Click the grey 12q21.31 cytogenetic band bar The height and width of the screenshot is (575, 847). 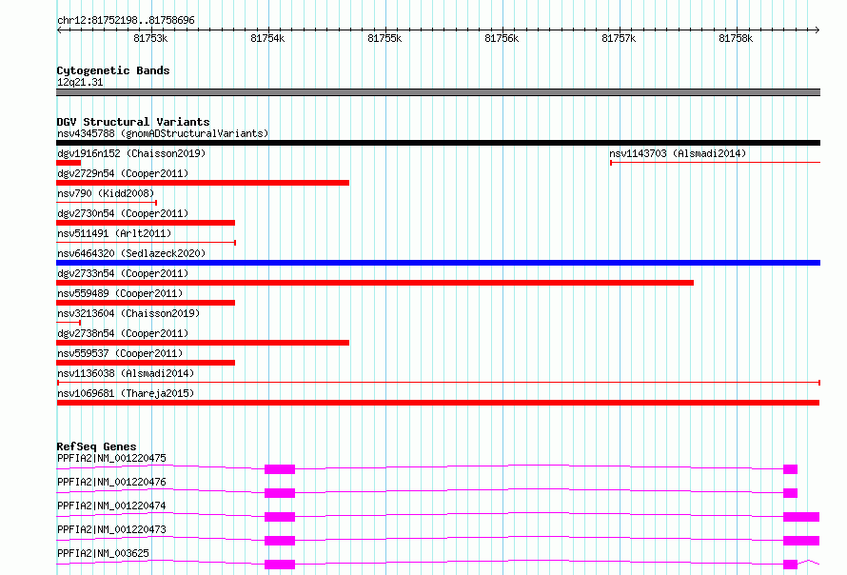coord(438,92)
